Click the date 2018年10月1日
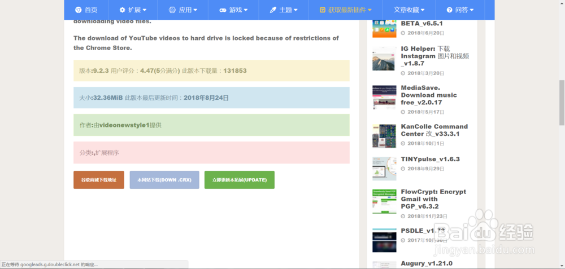The width and height of the screenshot is (565, 269). [x=426, y=143]
